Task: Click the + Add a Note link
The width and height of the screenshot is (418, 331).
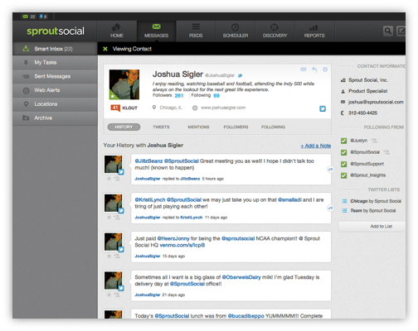Action: coord(316,146)
